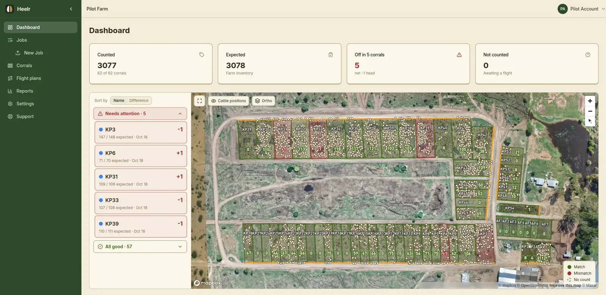Screen dimensions: 606x295
Task: Click the Heelr logo icon
Action: pos(9,9)
